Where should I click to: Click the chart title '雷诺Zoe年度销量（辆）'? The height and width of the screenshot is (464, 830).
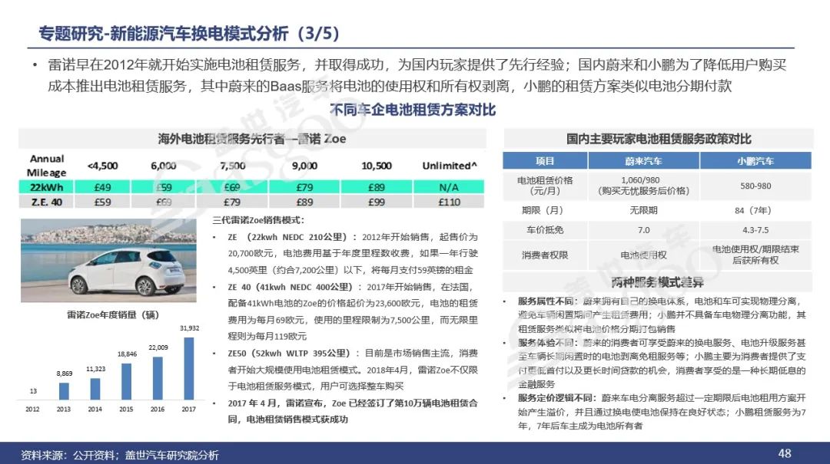coord(113,315)
